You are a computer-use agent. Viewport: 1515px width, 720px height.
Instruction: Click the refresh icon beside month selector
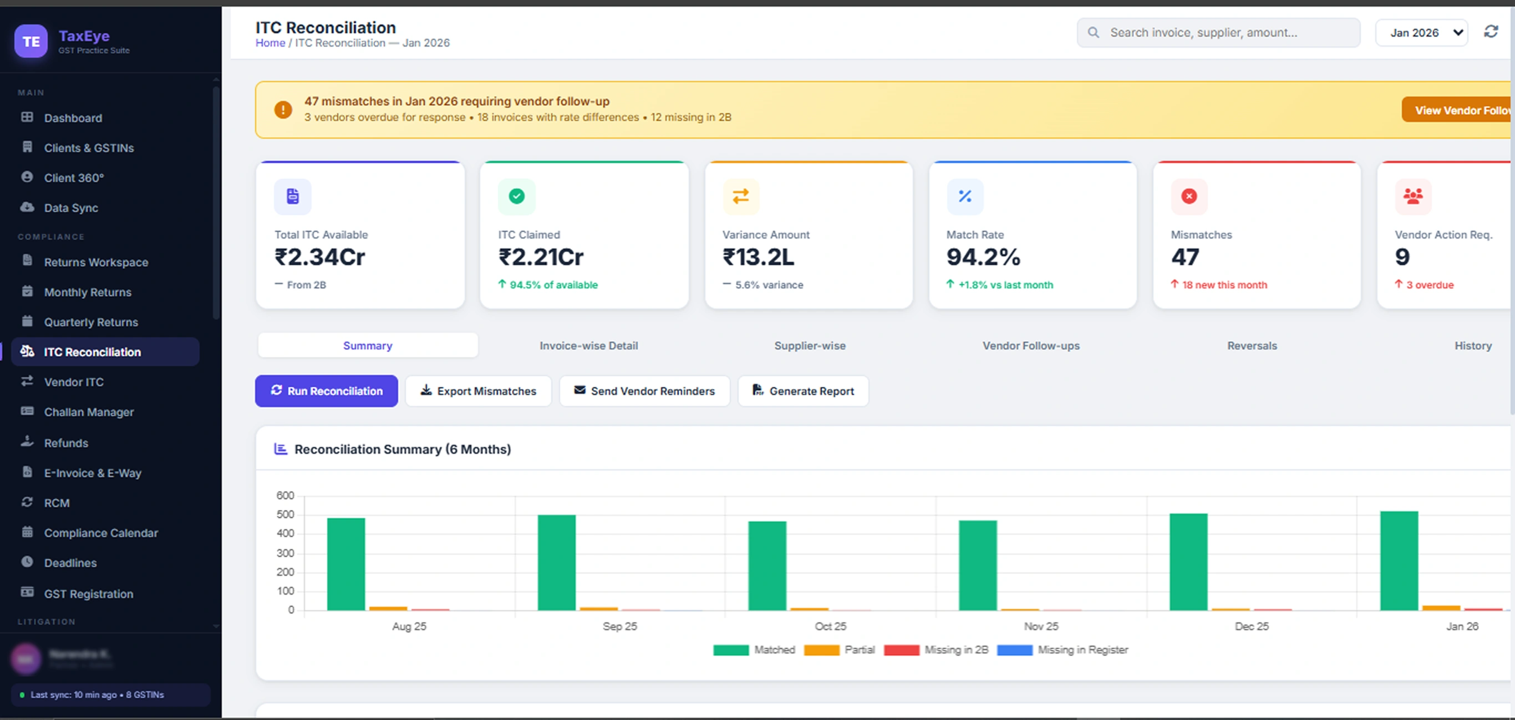pyautogui.click(x=1490, y=32)
